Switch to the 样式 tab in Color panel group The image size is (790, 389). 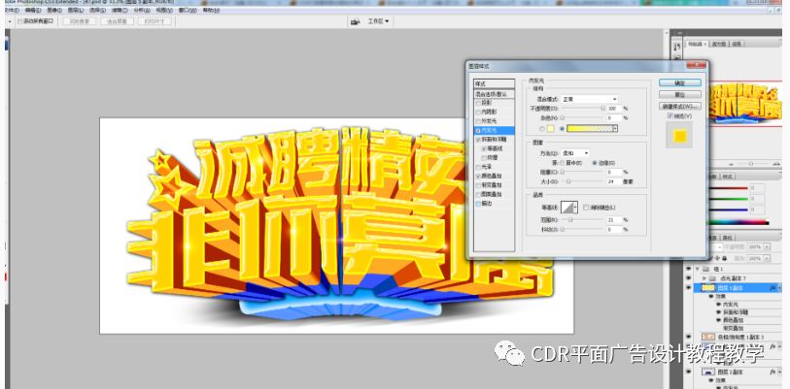(728, 177)
